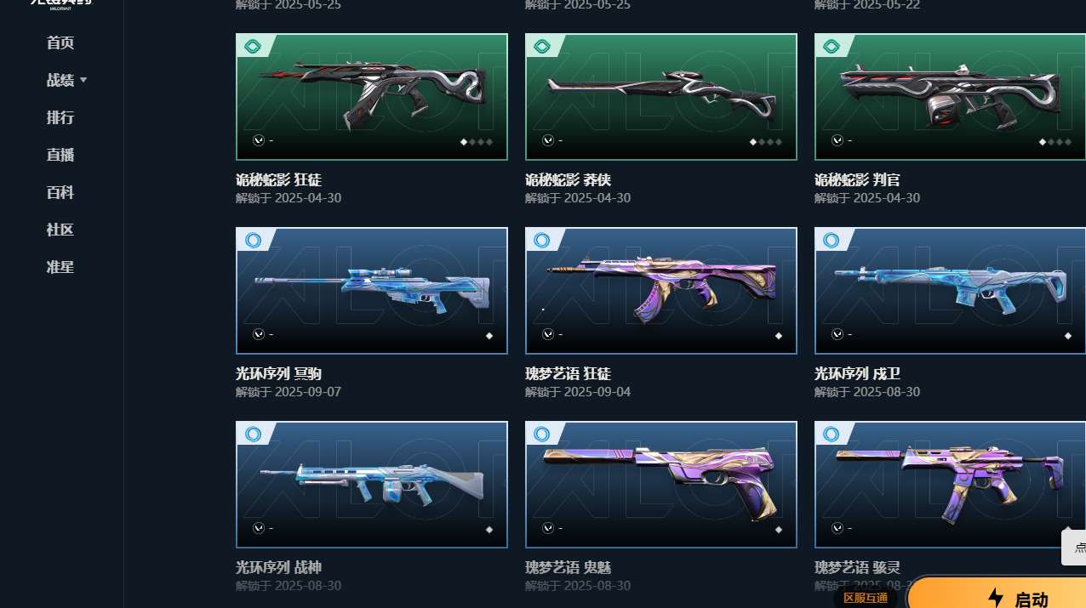Click the tier badge on 瑰梦艺语 鬼魅 card
This screenshot has width=1086, height=608.
coord(542,435)
